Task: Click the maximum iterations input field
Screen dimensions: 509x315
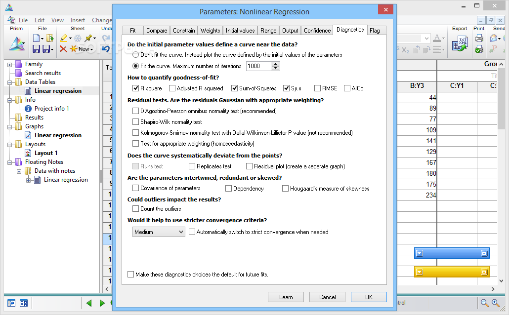Action: point(259,66)
